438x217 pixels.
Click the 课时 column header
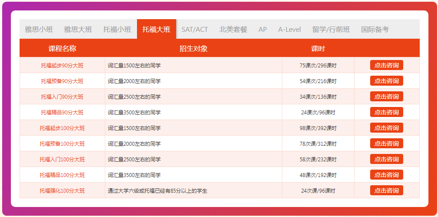pyautogui.click(x=318, y=48)
